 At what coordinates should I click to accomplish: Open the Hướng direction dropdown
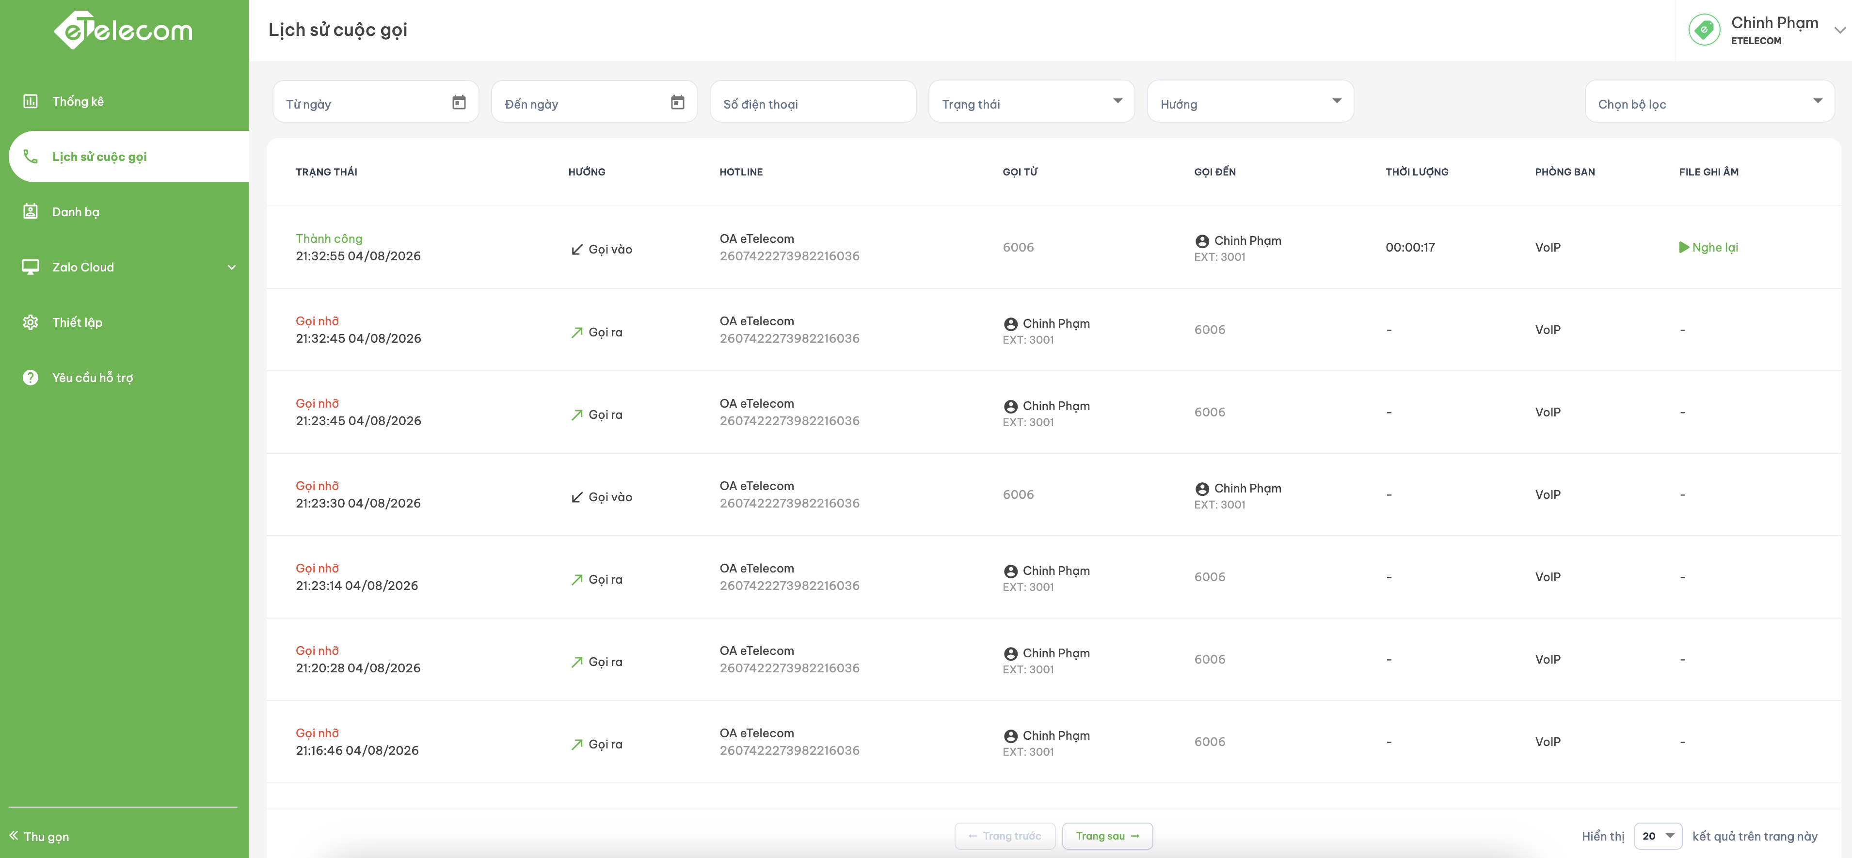(1250, 101)
